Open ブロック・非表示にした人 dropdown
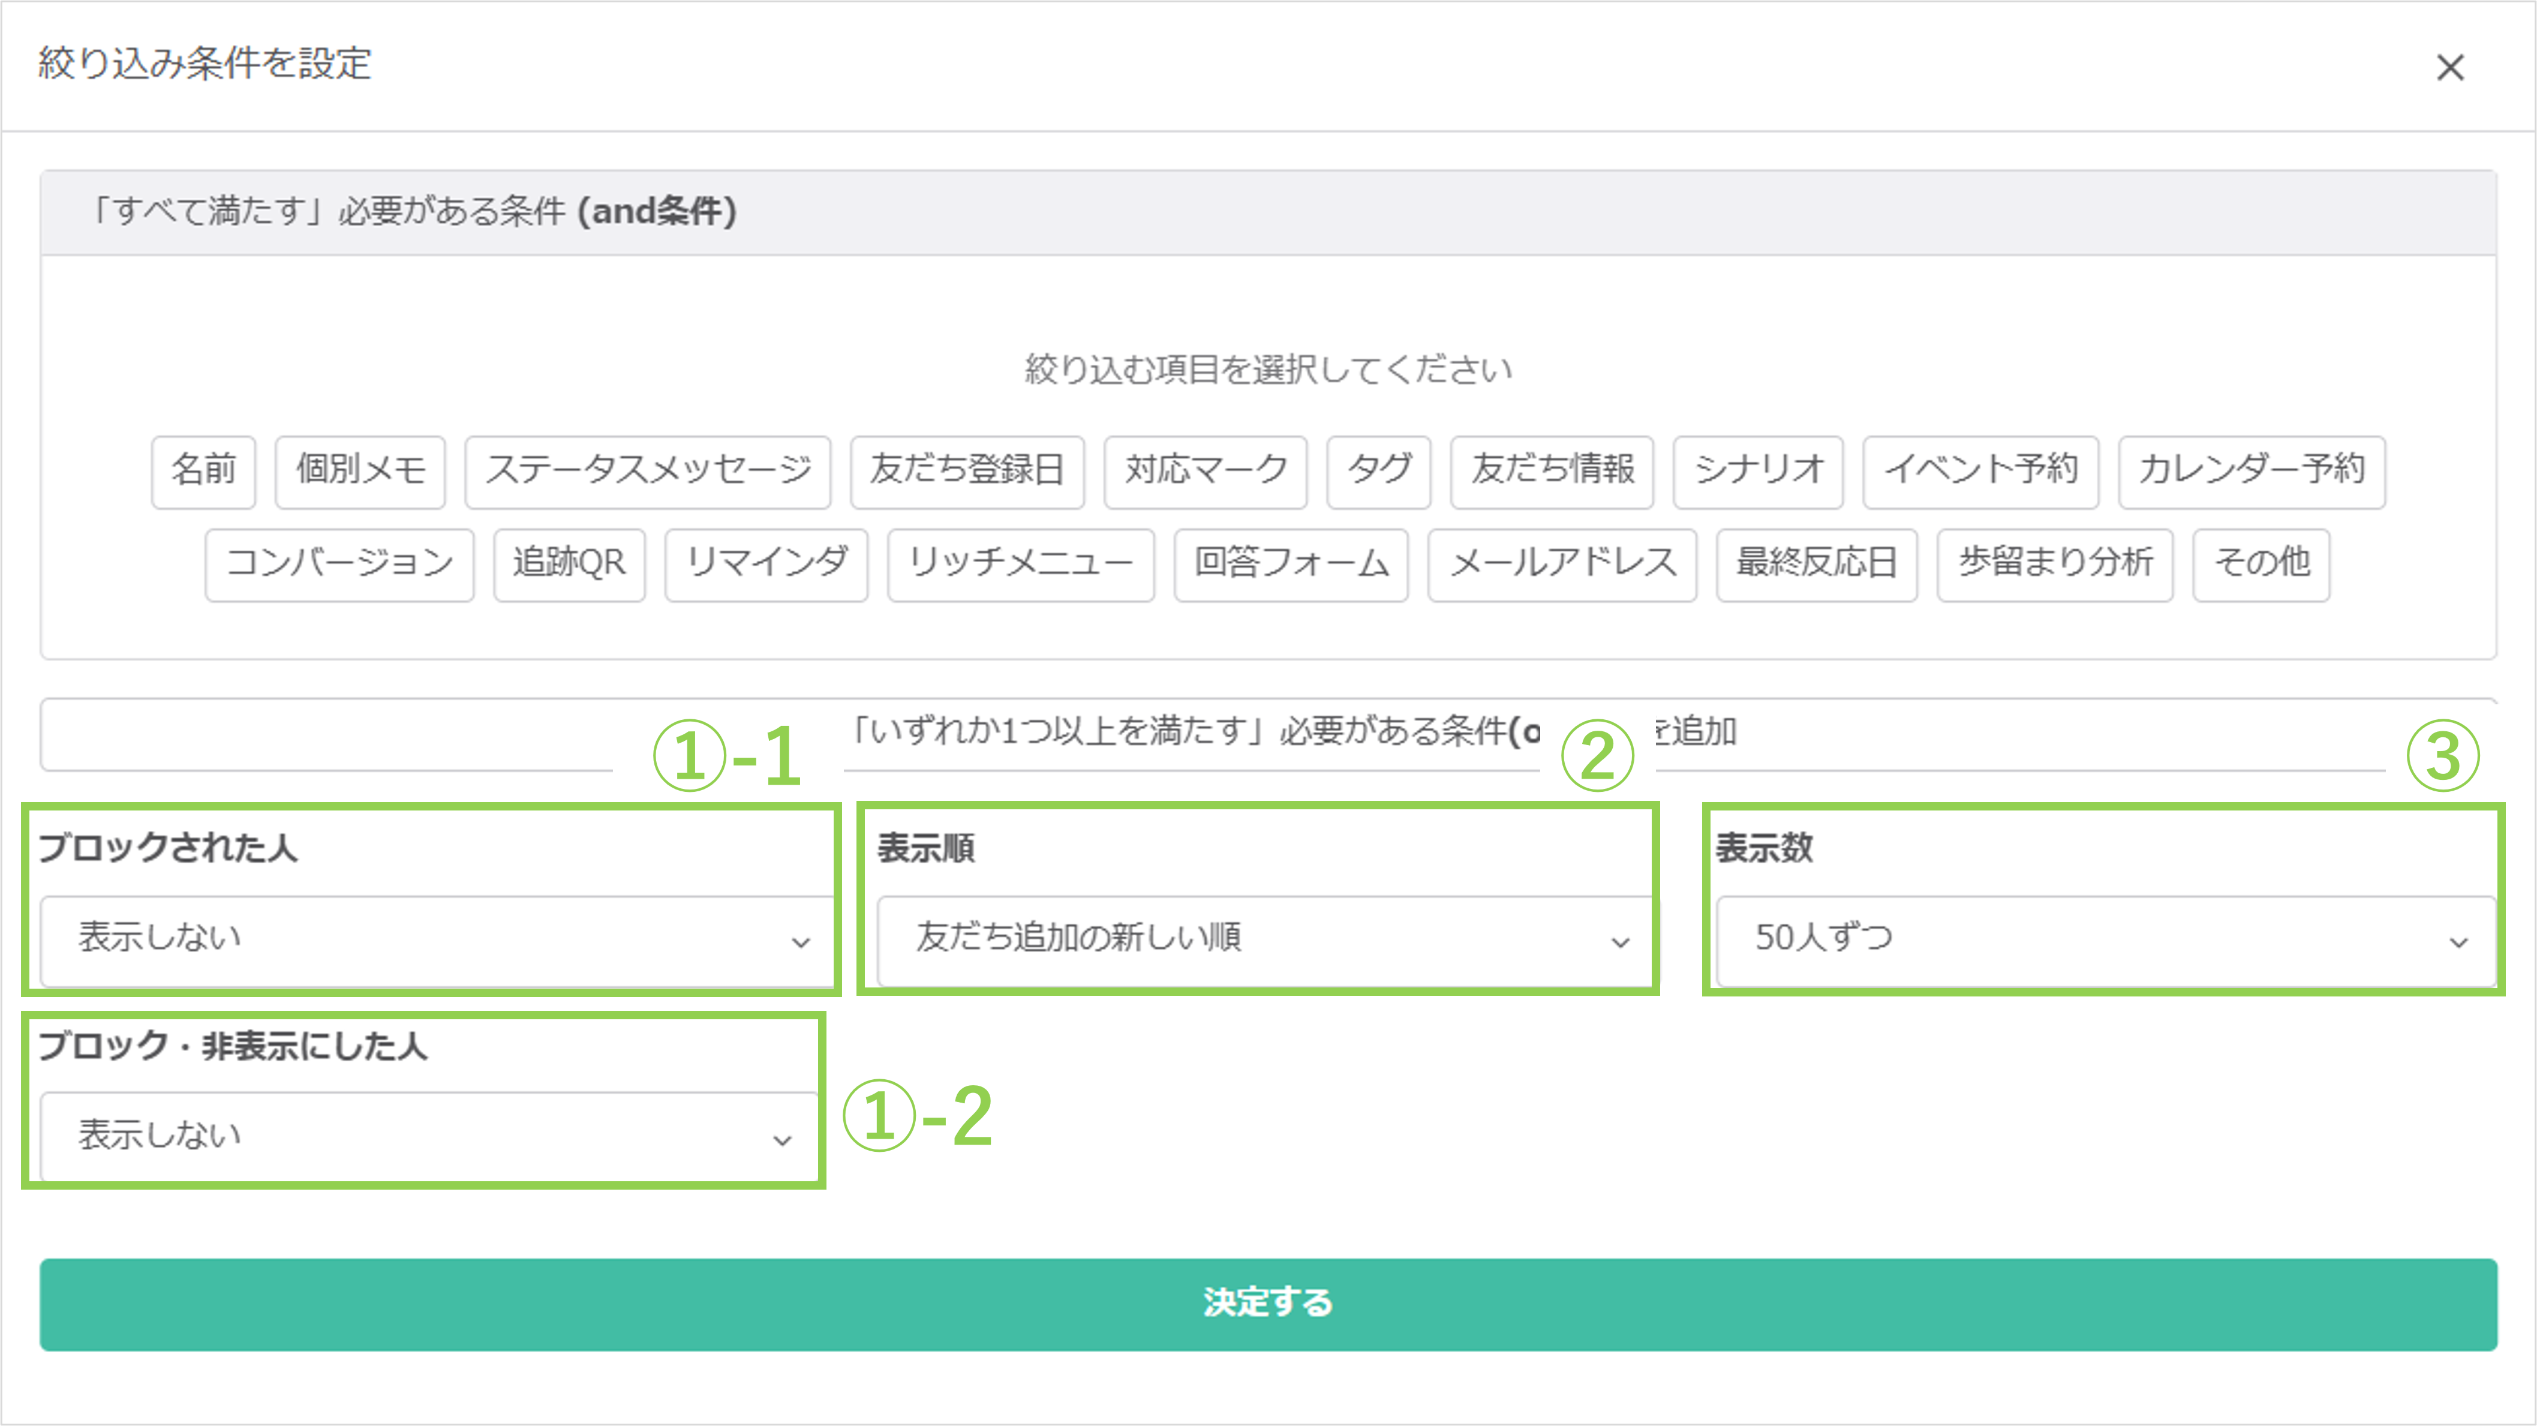 point(429,1136)
